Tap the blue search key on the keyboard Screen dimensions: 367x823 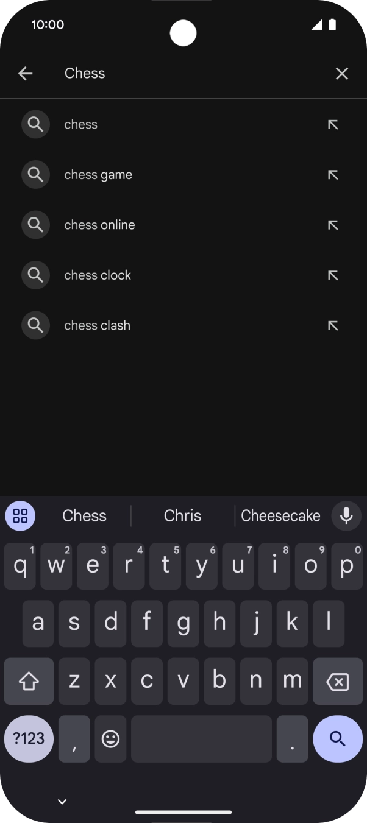[x=338, y=738]
